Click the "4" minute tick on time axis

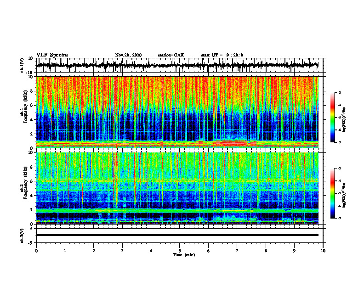pos(151,251)
